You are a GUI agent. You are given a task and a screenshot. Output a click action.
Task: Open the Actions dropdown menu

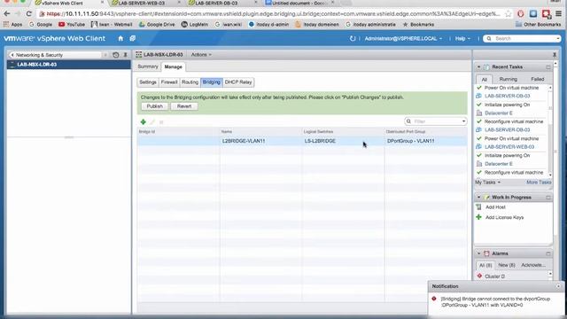click(x=201, y=55)
